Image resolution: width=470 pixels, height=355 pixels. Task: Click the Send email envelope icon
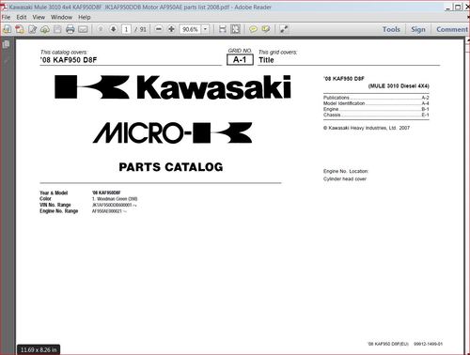(83, 29)
